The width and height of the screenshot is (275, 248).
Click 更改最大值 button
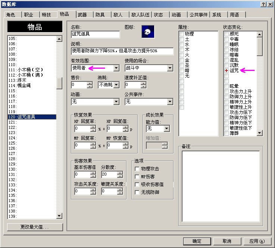click(35, 227)
